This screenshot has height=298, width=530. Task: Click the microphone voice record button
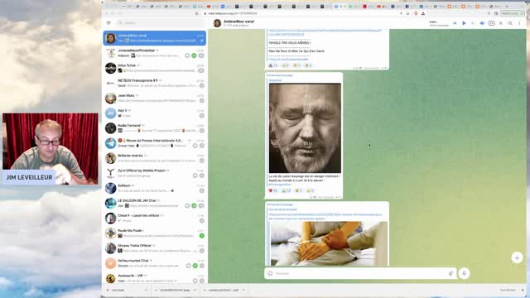[x=464, y=273]
